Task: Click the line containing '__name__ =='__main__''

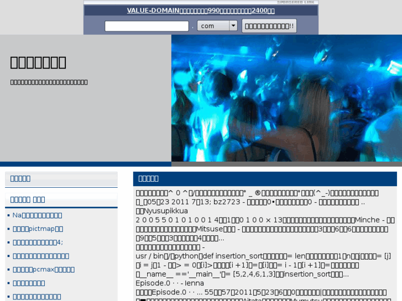Action: coord(242,274)
